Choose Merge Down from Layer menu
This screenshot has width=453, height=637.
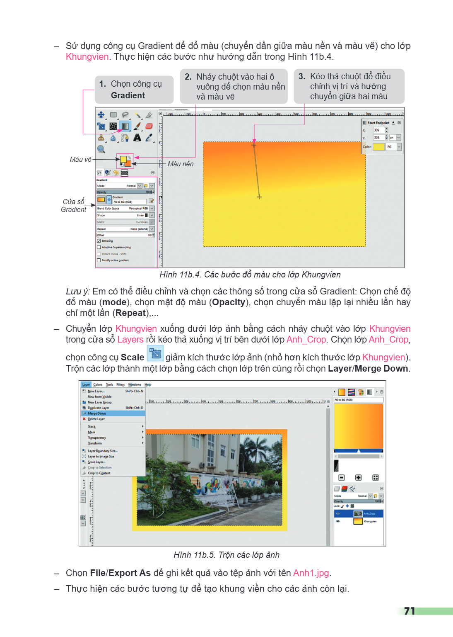(x=113, y=413)
